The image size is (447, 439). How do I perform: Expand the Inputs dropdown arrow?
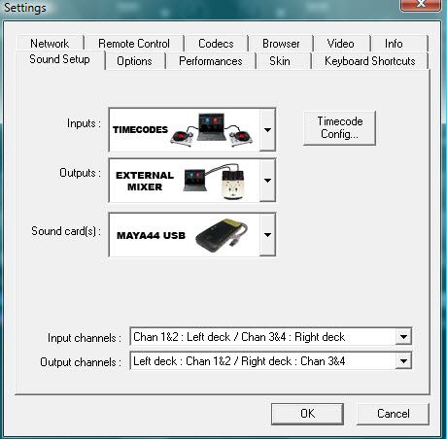[267, 130]
